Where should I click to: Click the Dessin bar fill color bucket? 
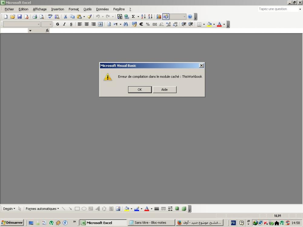pos(127,209)
